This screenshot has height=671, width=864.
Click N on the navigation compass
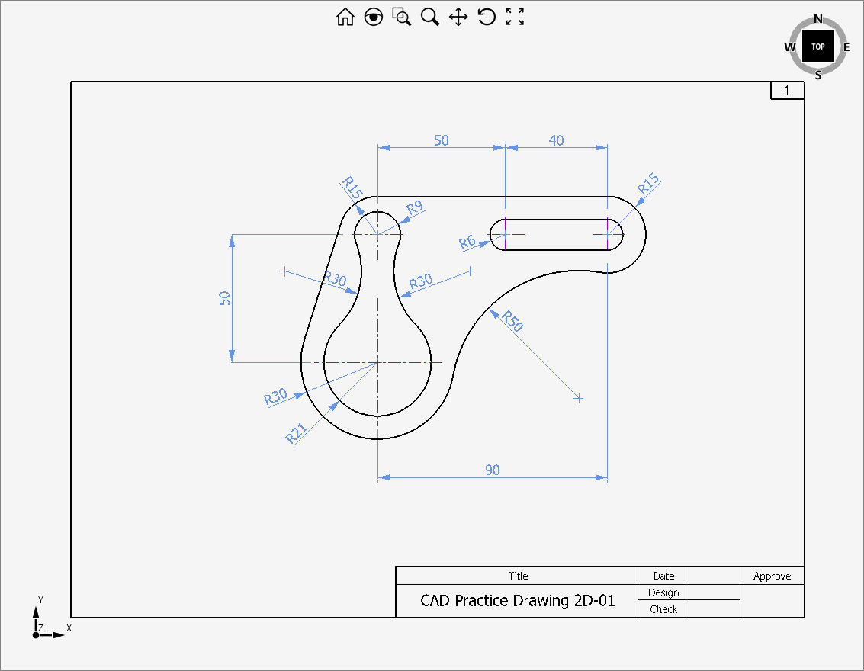click(818, 17)
